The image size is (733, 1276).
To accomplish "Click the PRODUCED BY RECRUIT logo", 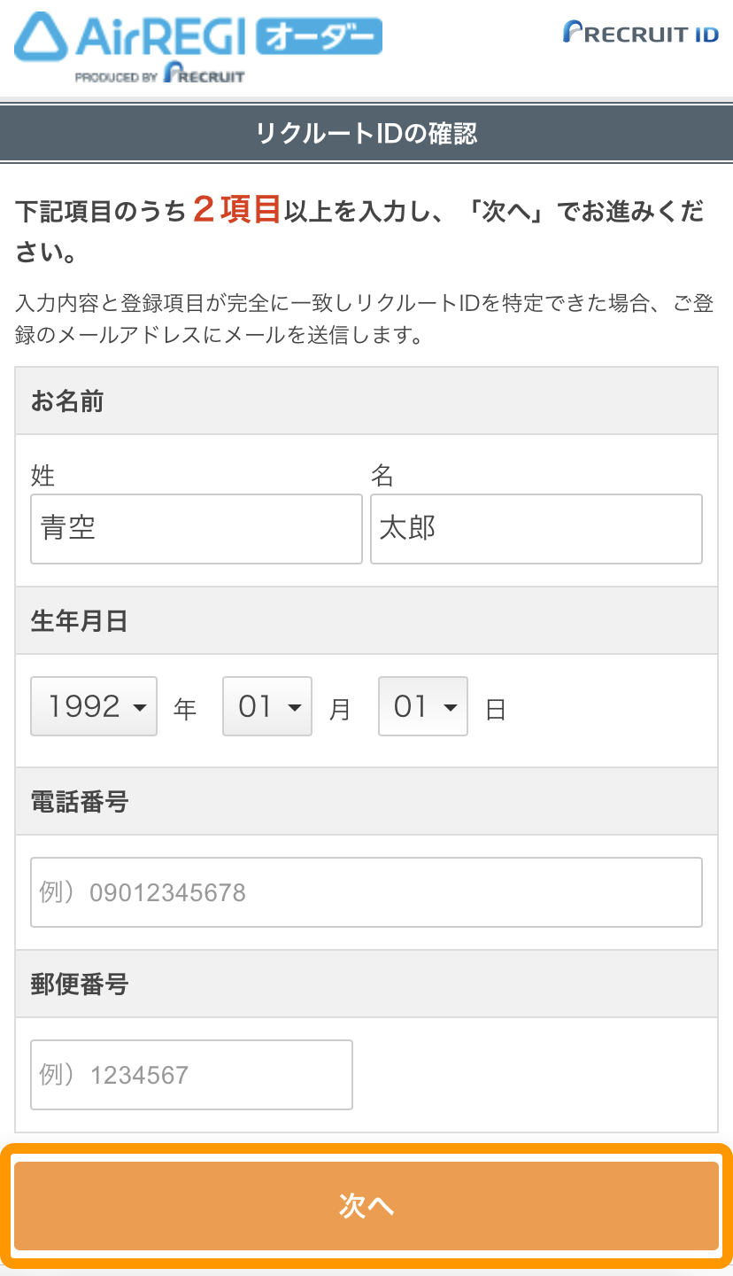I will pyautogui.click(x=159, y=75).
